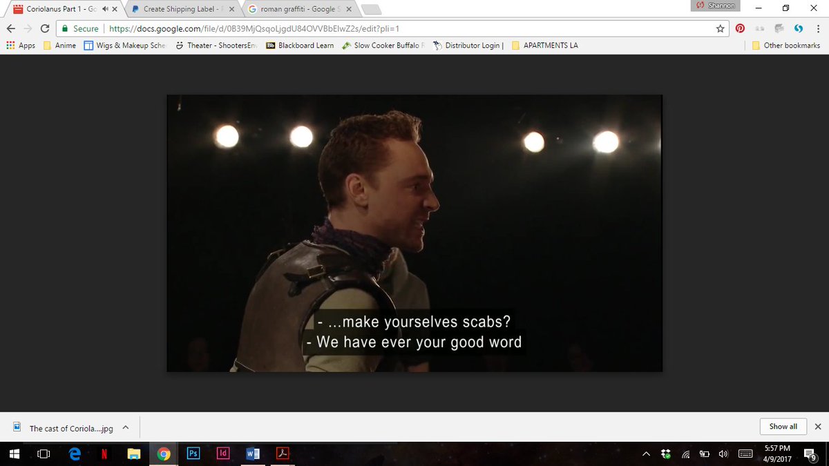Image resolution: width=829 pixels, height=466 pixels.
Task: Open the Action Center notifications
Action: [810, 454]
